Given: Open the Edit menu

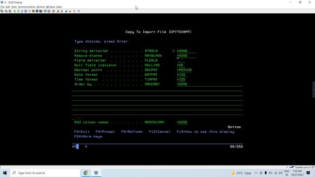Looking at the screenshot, I should [8, 7].
